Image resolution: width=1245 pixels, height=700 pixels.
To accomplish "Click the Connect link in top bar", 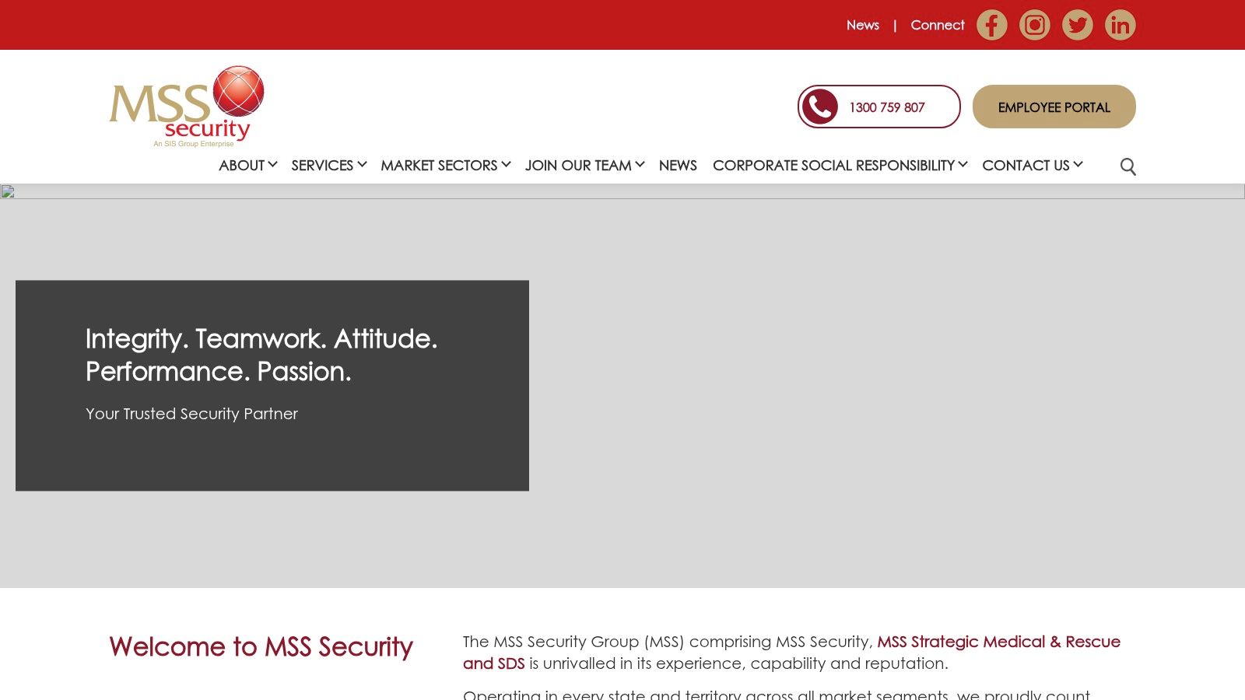I will pos(938,25).
